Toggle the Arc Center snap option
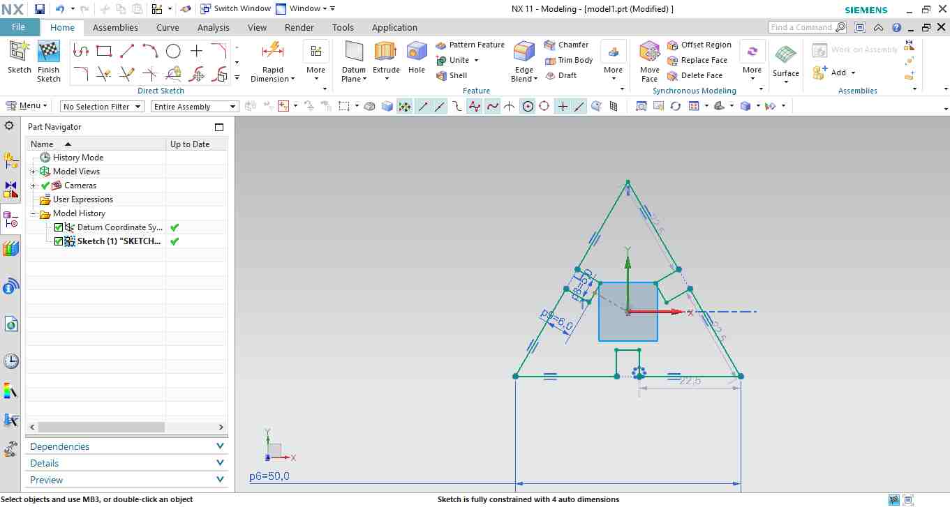This screenshot has height=507, width=950. click(528, 106)
